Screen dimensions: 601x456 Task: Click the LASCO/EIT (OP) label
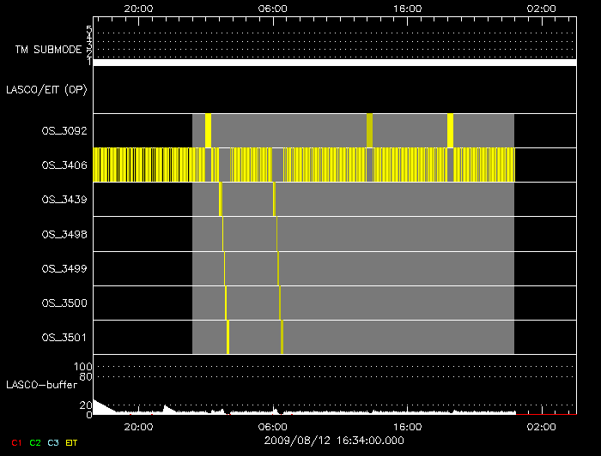coord(48,89)
